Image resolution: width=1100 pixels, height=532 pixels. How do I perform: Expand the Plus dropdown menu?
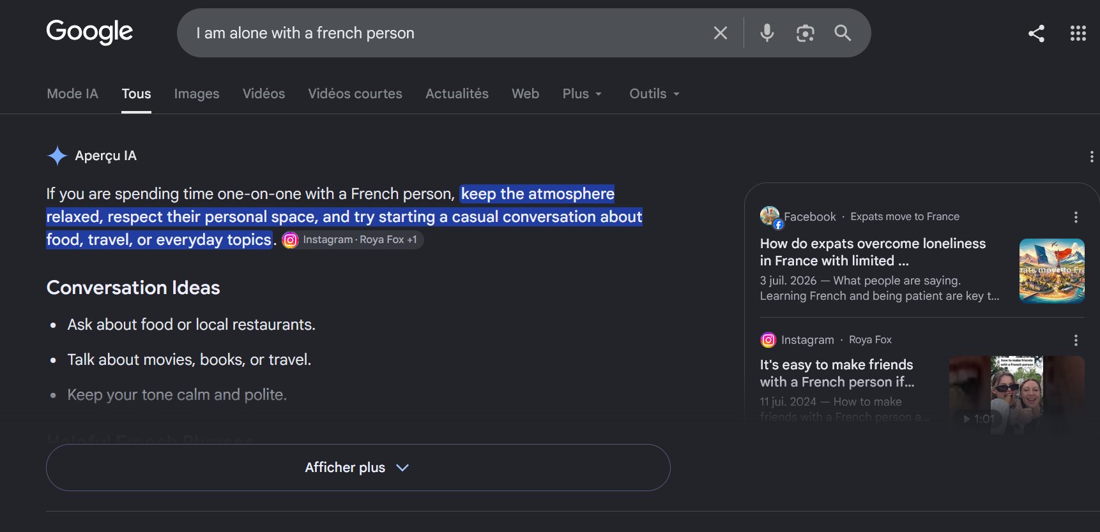[x=582, y=94]
